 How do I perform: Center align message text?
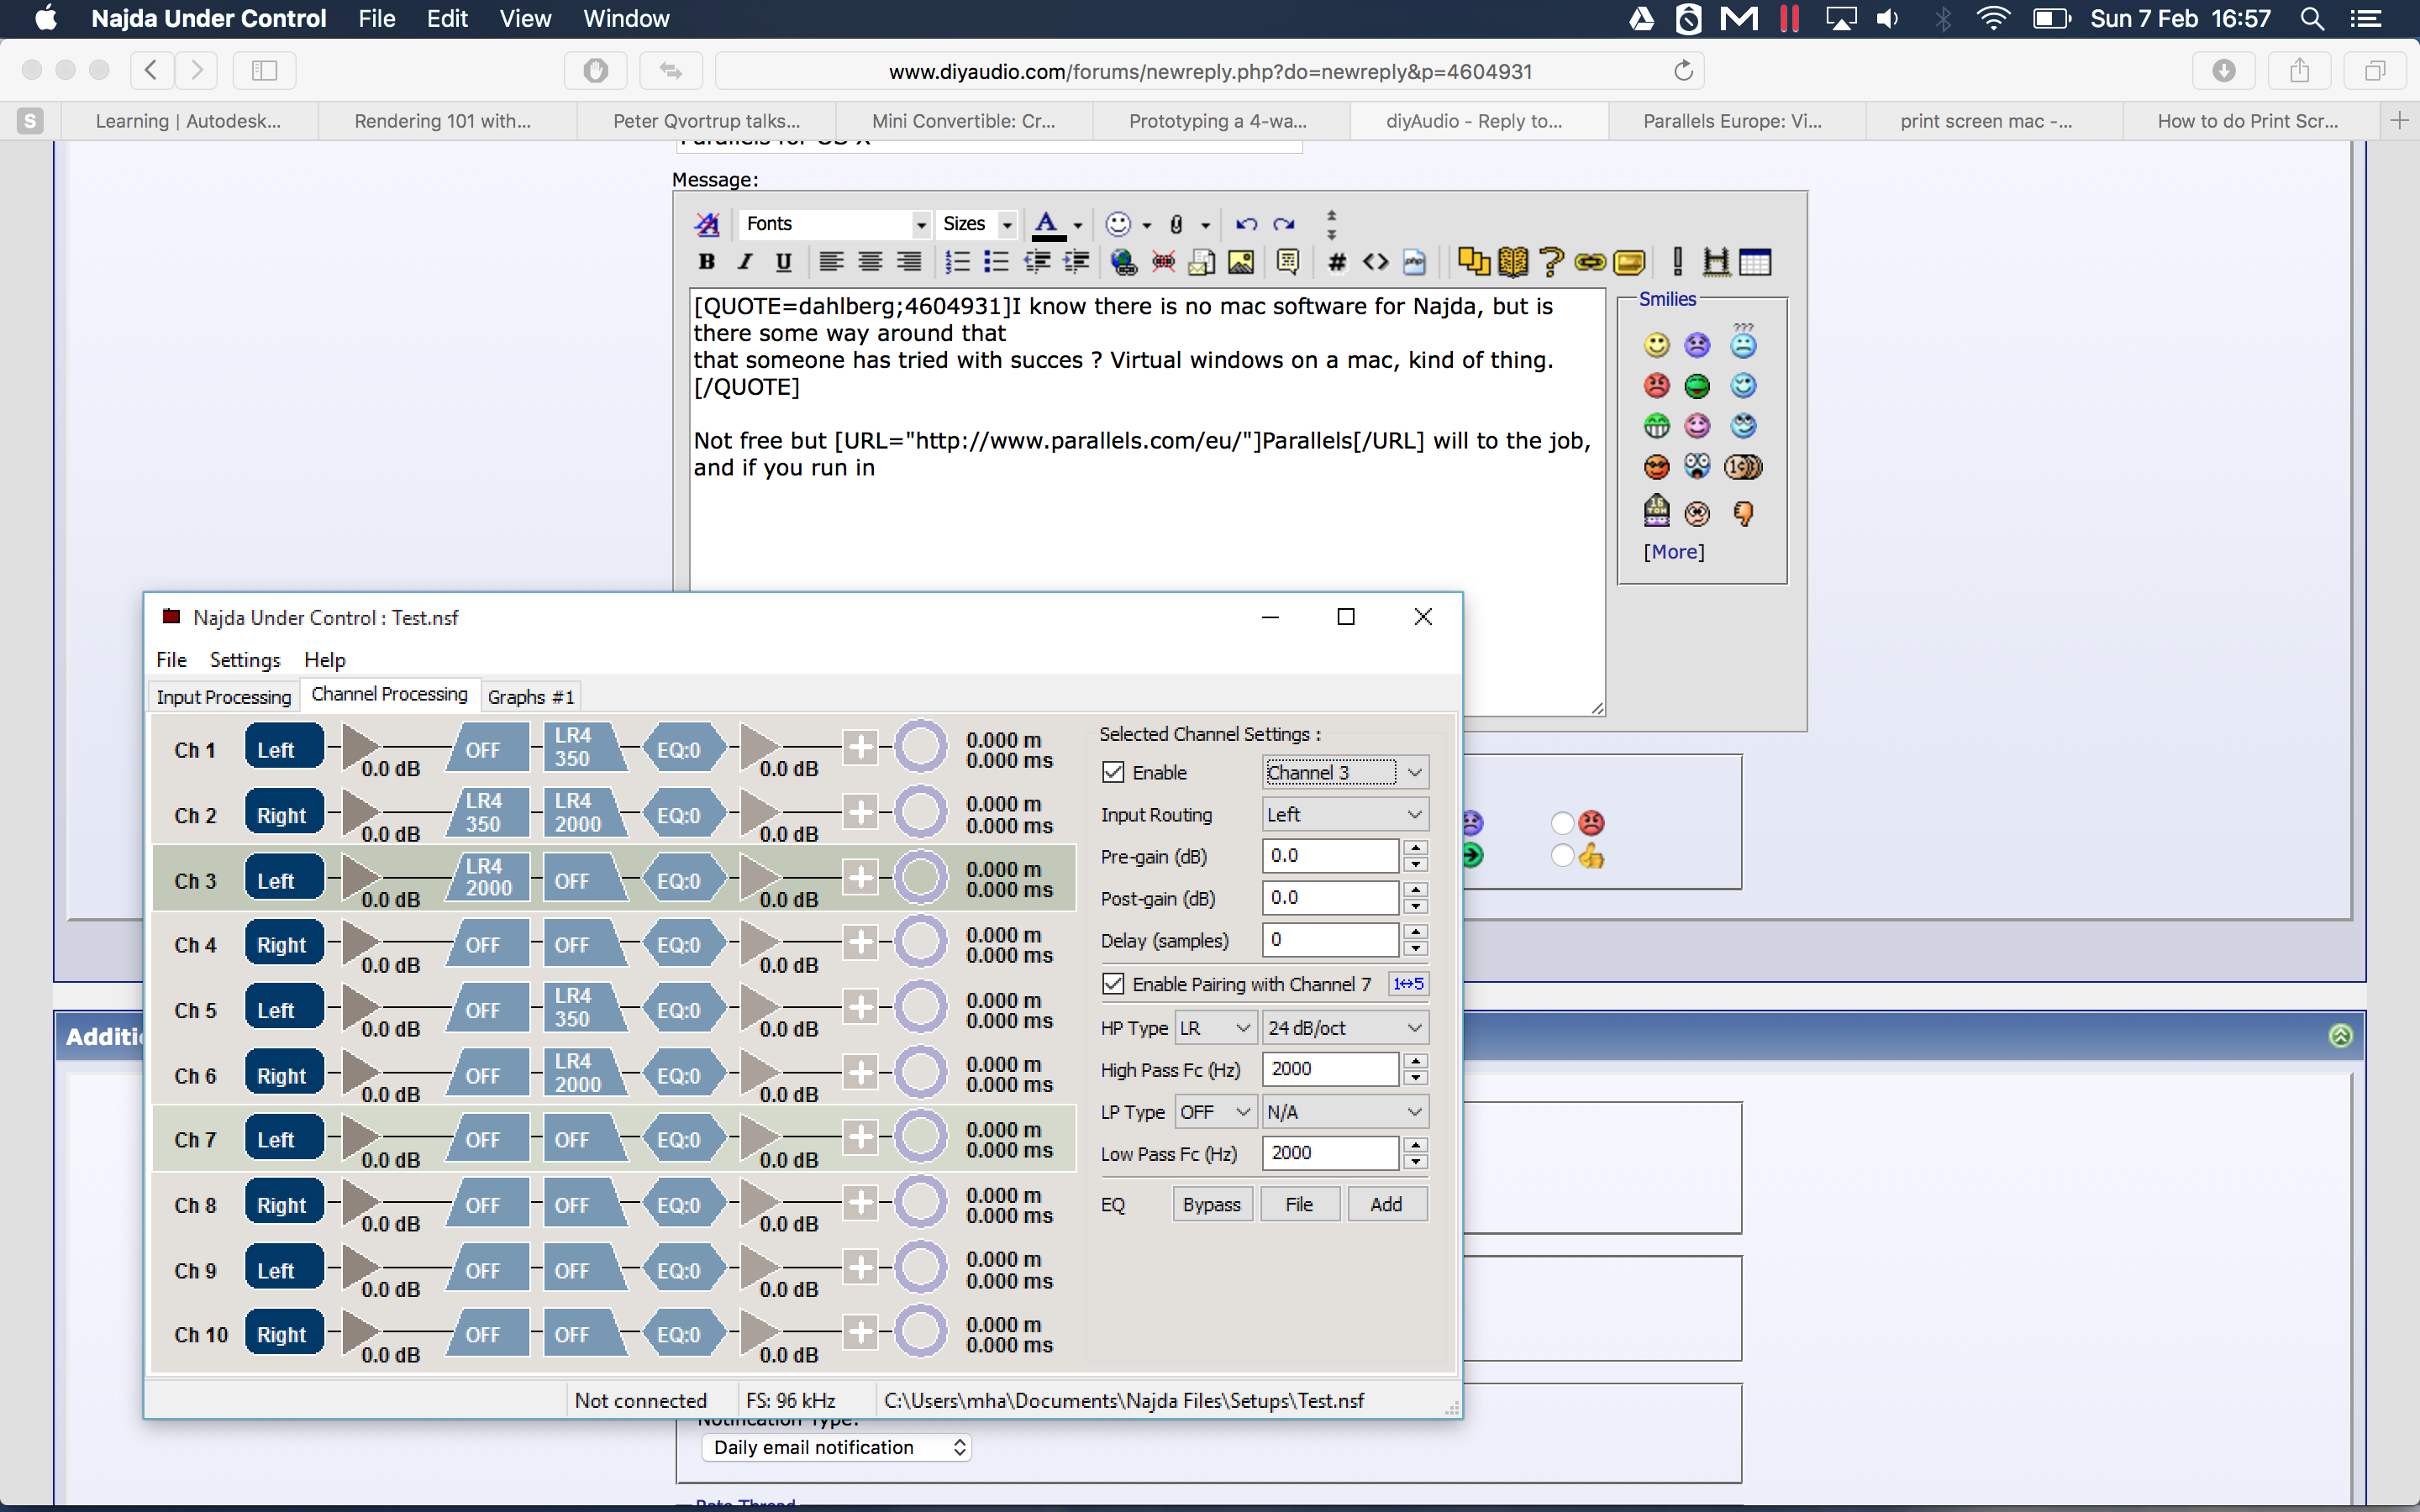870,262
